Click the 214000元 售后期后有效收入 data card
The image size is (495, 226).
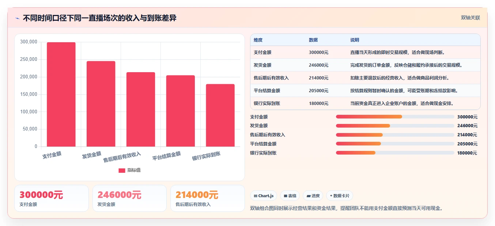208,198
